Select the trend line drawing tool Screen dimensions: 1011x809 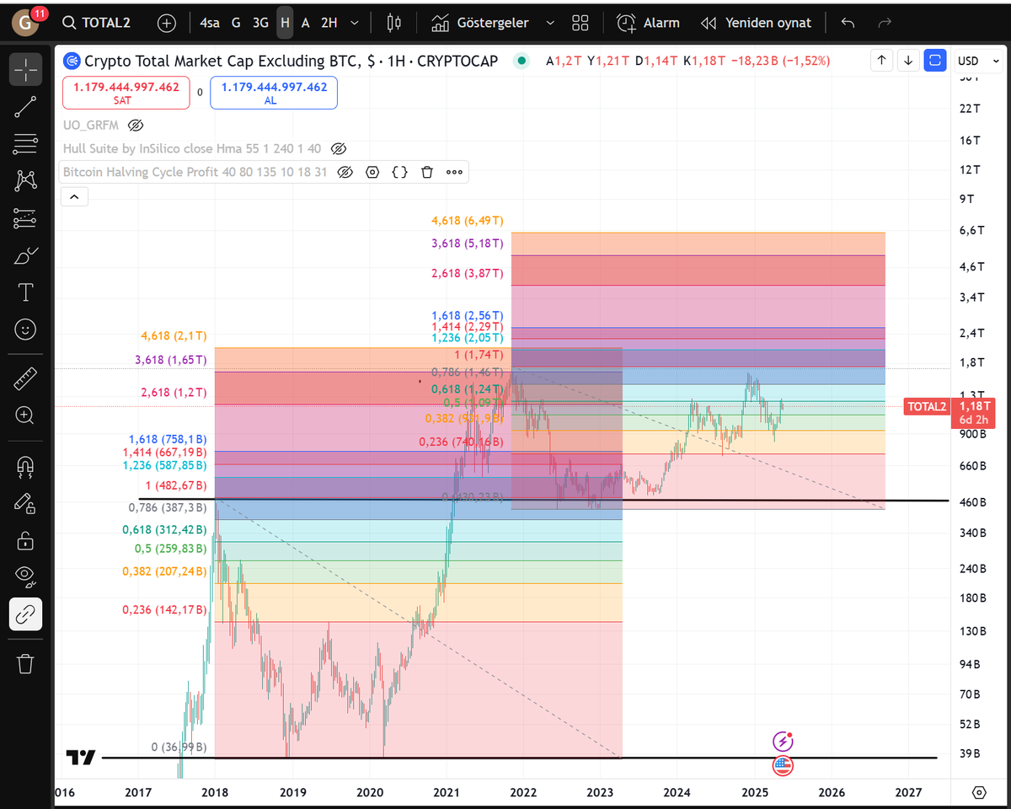25,106
